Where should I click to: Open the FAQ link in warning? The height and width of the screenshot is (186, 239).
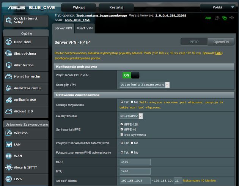click(x=218, y=53)
